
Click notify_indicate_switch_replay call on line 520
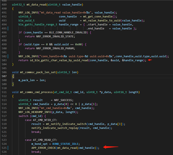coord(55,128)
